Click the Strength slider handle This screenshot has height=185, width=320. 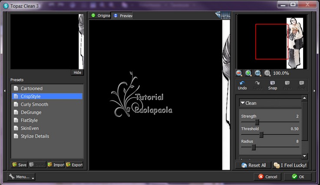click(x=257, y=122)
